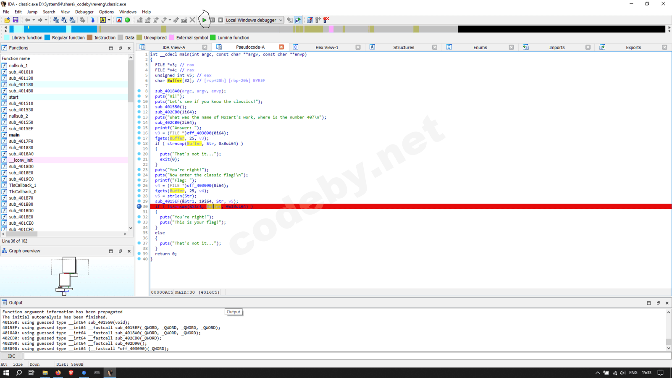Screen dimensions: 672x378
Task: Jump forward with the right arrow icon
Action: tap(40, 20)
